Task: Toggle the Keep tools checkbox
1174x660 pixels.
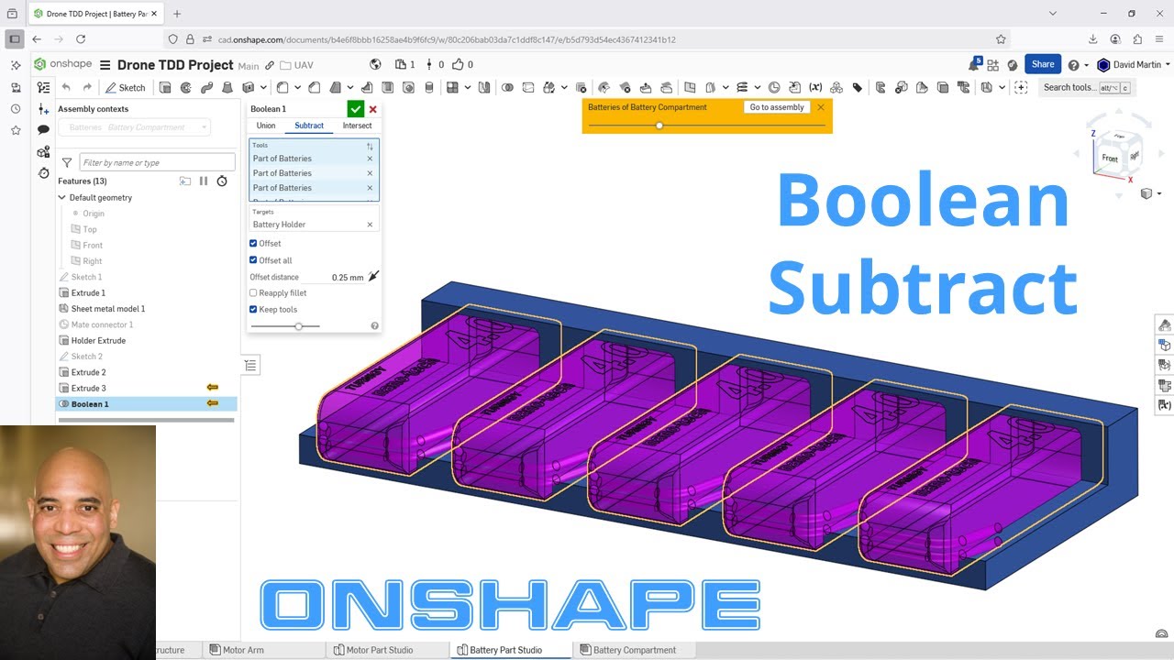Action: tap(253, 310)
